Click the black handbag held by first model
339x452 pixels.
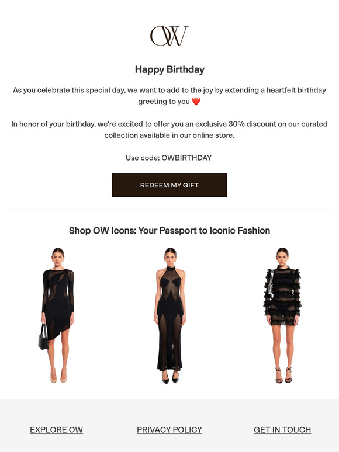click(43, 338)
